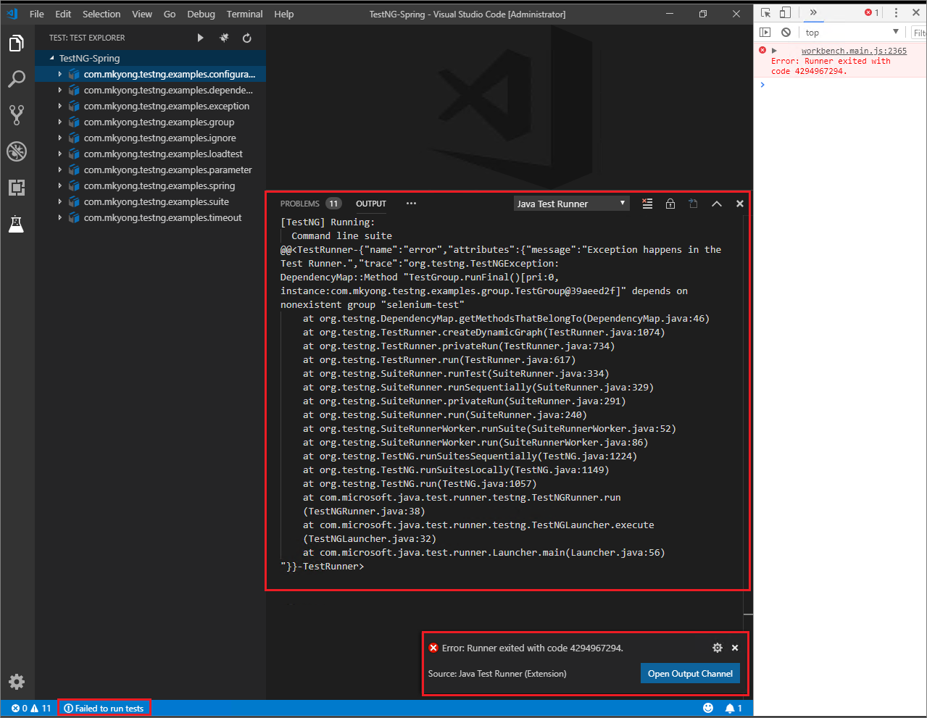Clear the DevTools console with the no-entry icon

[786, 32]
